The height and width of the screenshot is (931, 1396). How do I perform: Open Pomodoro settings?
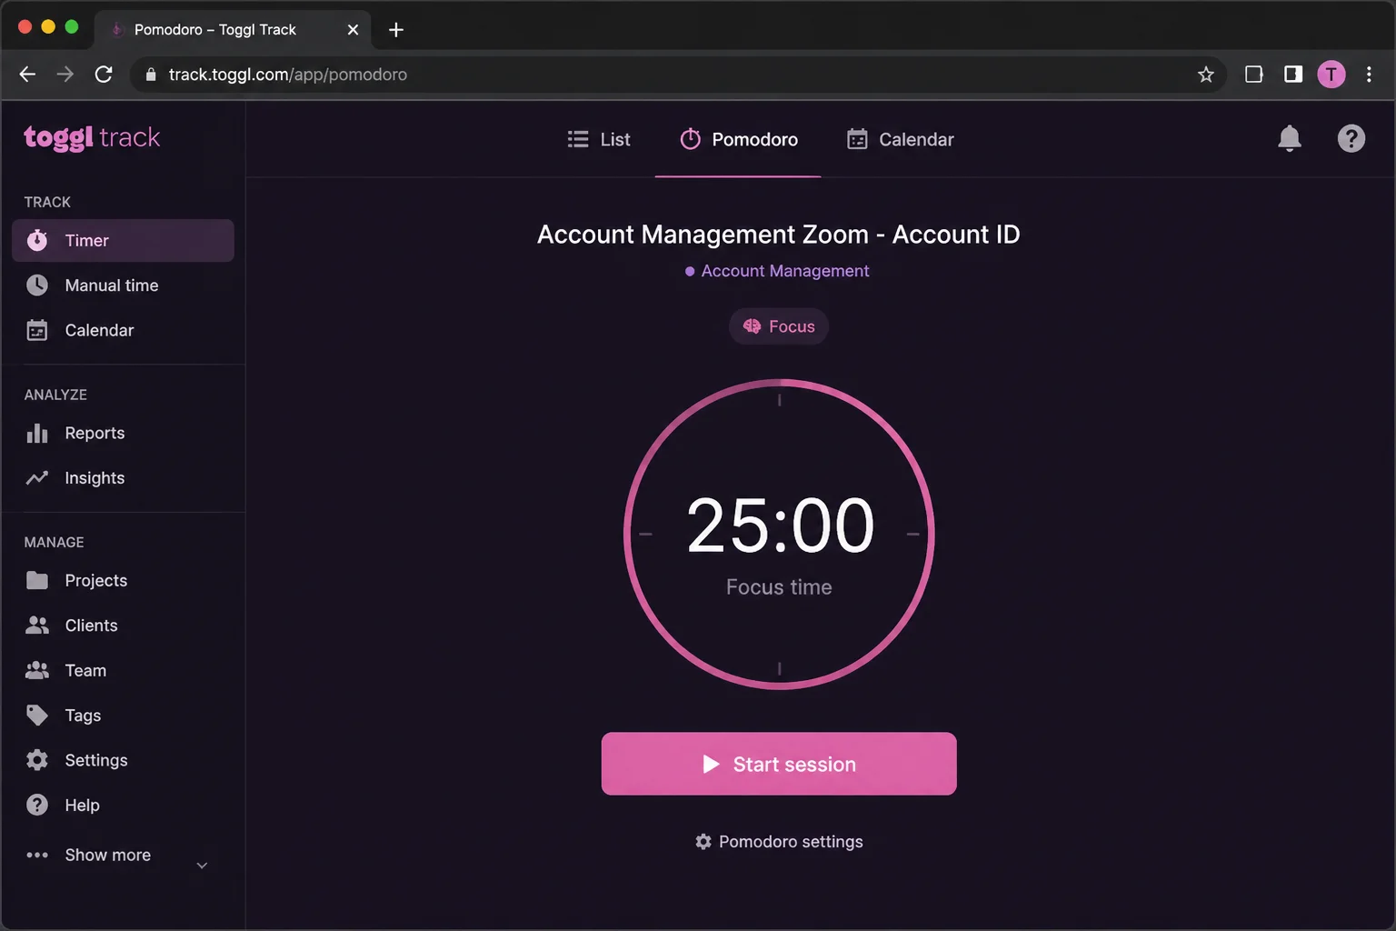(779, 842)
